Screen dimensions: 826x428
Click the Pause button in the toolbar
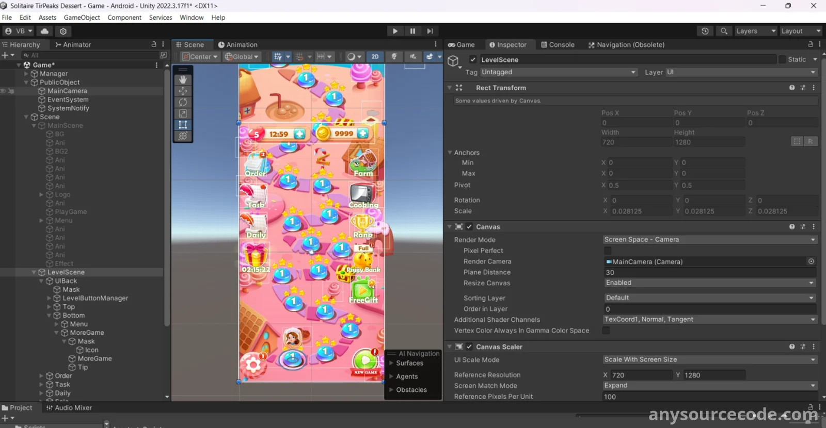tap(412, 31)
